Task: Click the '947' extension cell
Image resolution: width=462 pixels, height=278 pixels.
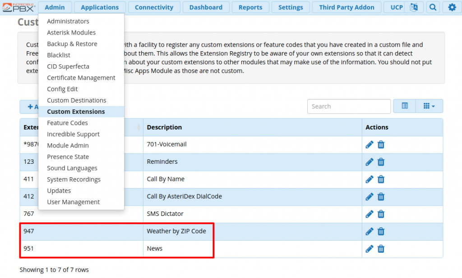Action: click(x=82, y=232)
